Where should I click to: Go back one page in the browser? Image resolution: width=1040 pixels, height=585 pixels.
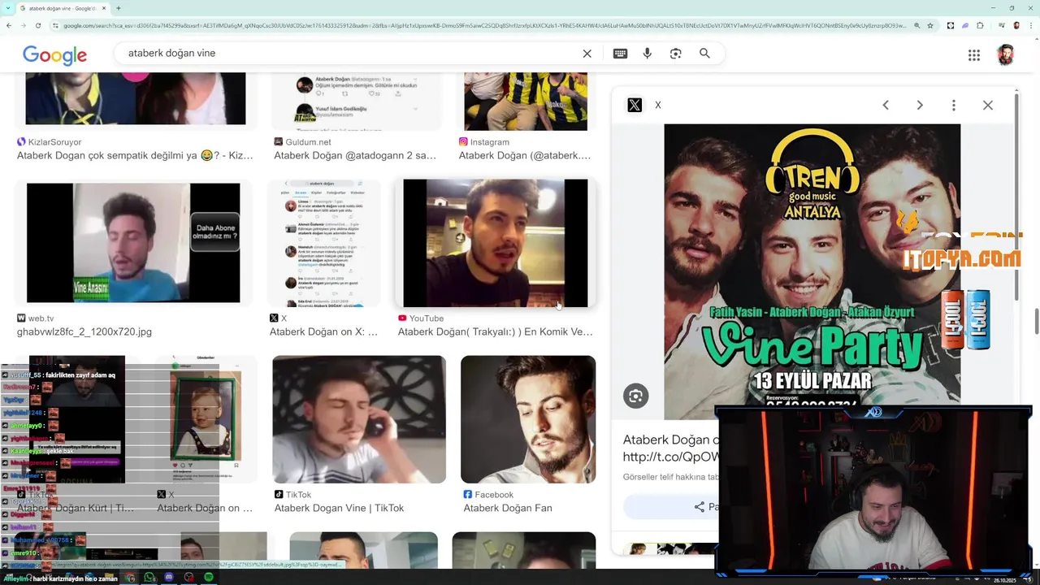(8, 25)
